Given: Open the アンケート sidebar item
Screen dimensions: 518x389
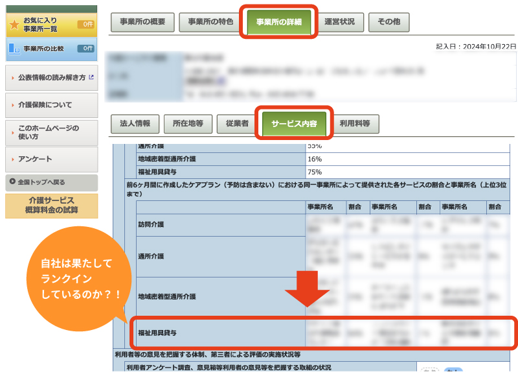Looking at the screenshot, I should [x=51, y=159].
